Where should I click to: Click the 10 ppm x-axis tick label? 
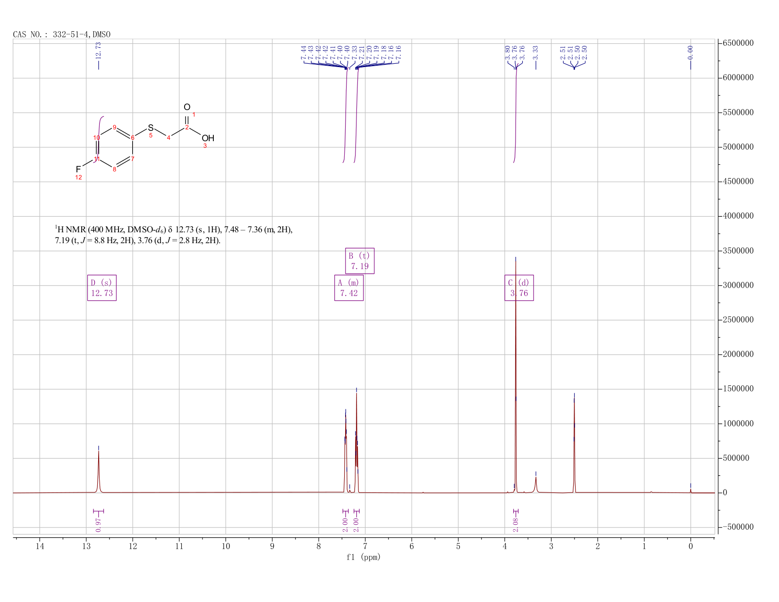tap(226, 546)
